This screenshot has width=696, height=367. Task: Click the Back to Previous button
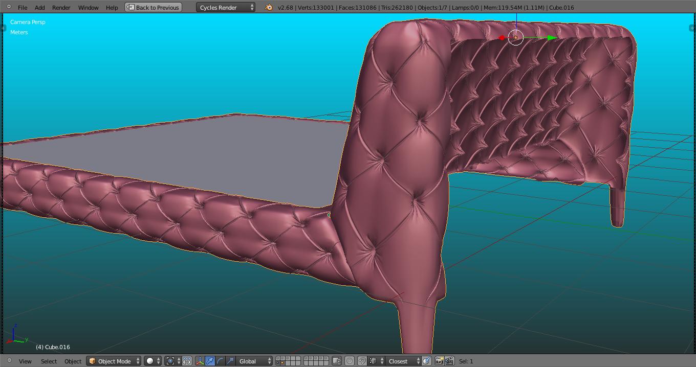coord(153,8)
